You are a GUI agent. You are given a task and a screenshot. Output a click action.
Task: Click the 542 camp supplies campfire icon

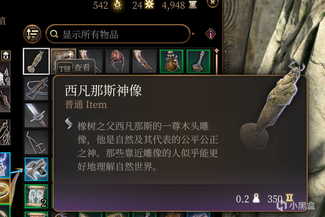coord(118,5)
